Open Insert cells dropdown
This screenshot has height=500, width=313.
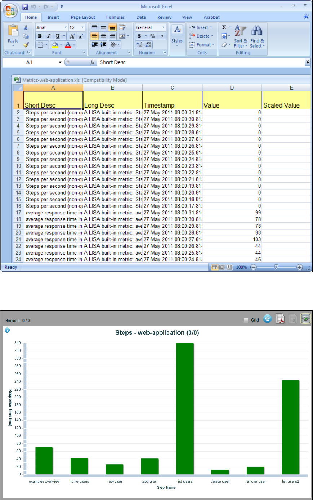(201, 27)
